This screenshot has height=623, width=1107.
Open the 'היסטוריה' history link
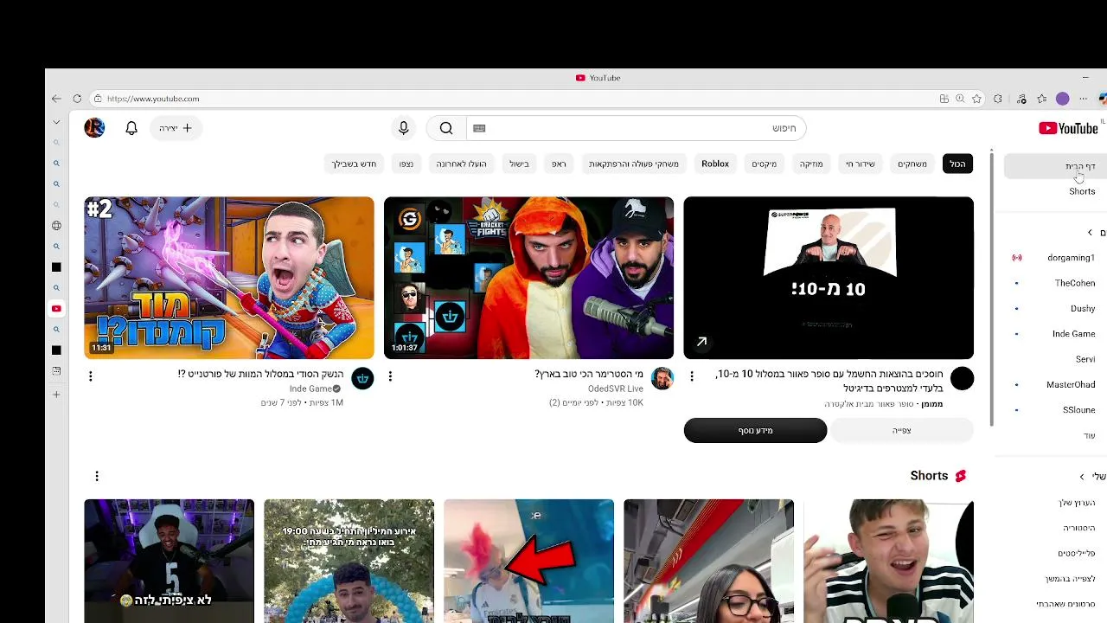coord(1078,528)
